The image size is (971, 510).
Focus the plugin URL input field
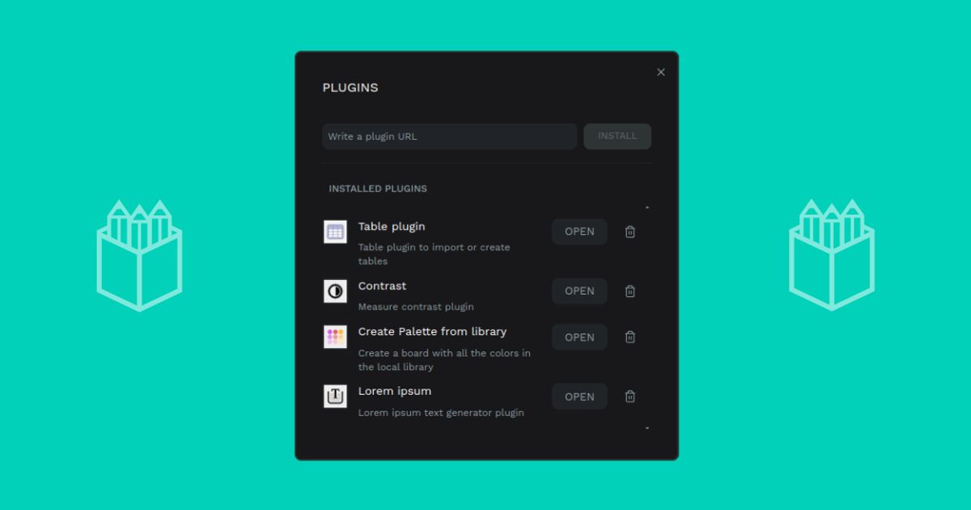tap(450, 136)
